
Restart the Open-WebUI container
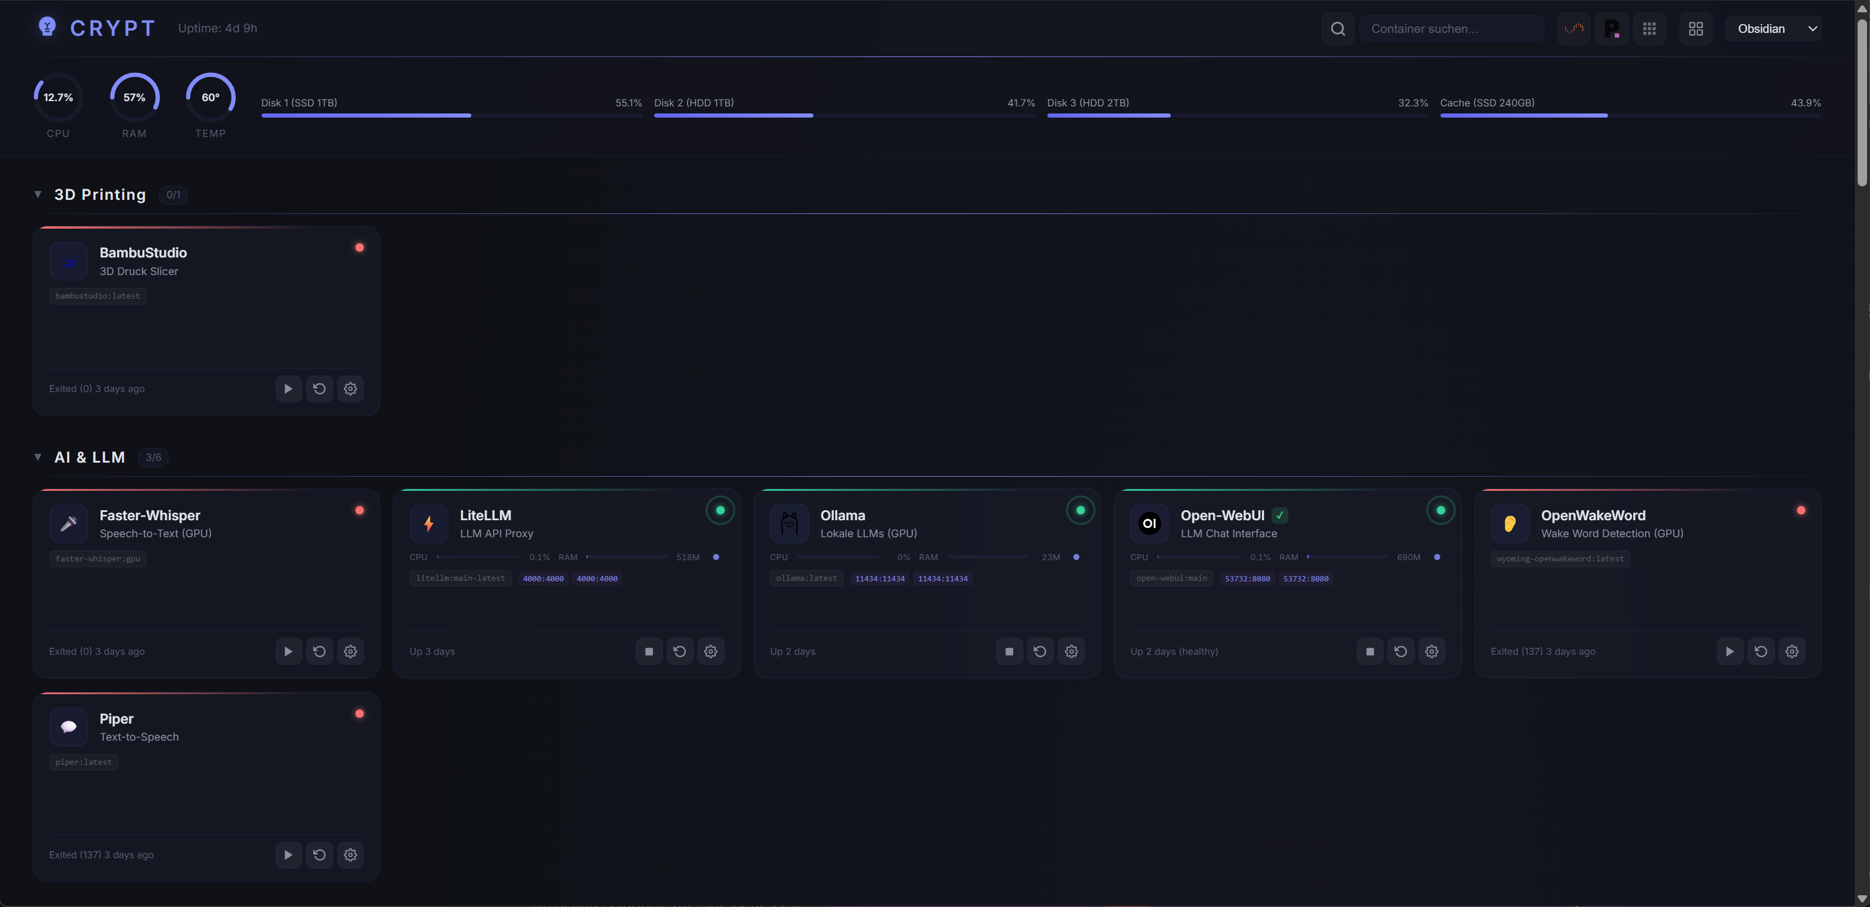[1401, 651]
